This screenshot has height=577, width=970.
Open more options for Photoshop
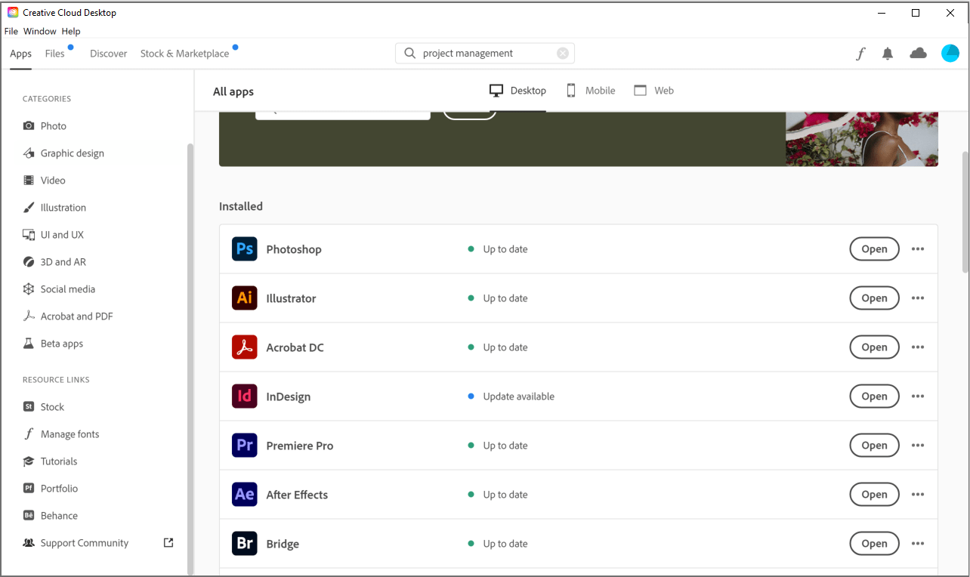pos(918,248)
